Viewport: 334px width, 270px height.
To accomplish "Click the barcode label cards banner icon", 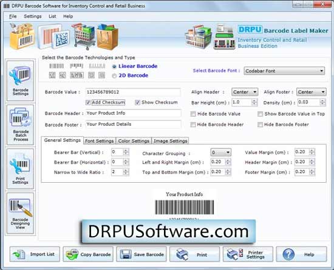I will click(53, 36).
